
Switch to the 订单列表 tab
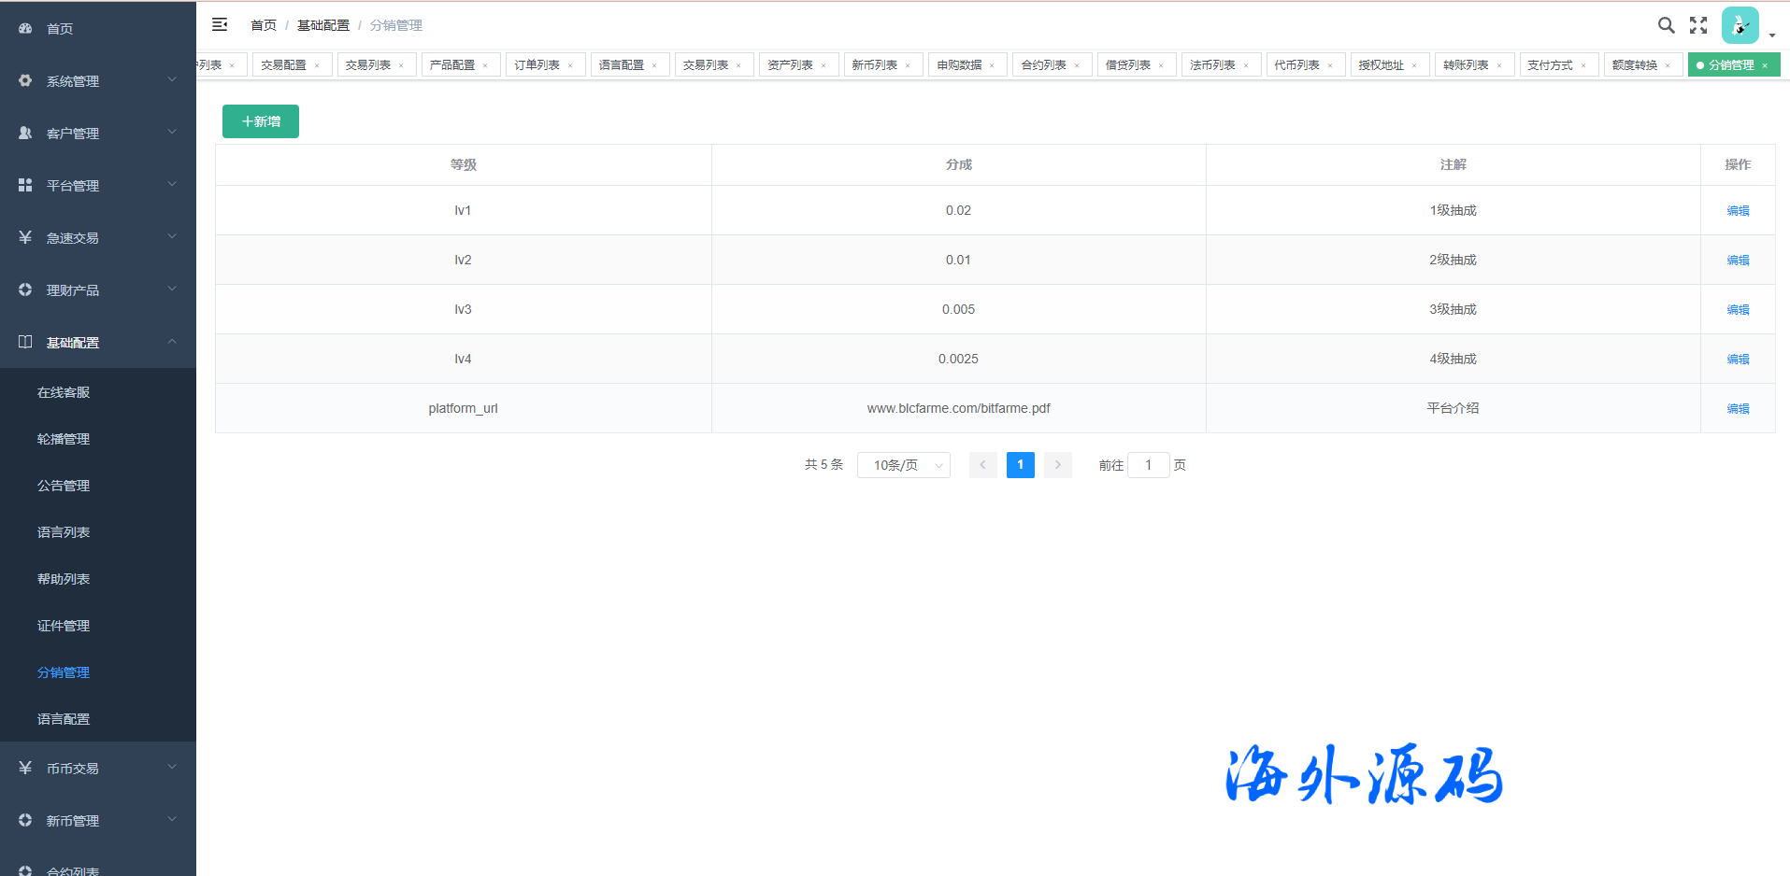[537, 65]
